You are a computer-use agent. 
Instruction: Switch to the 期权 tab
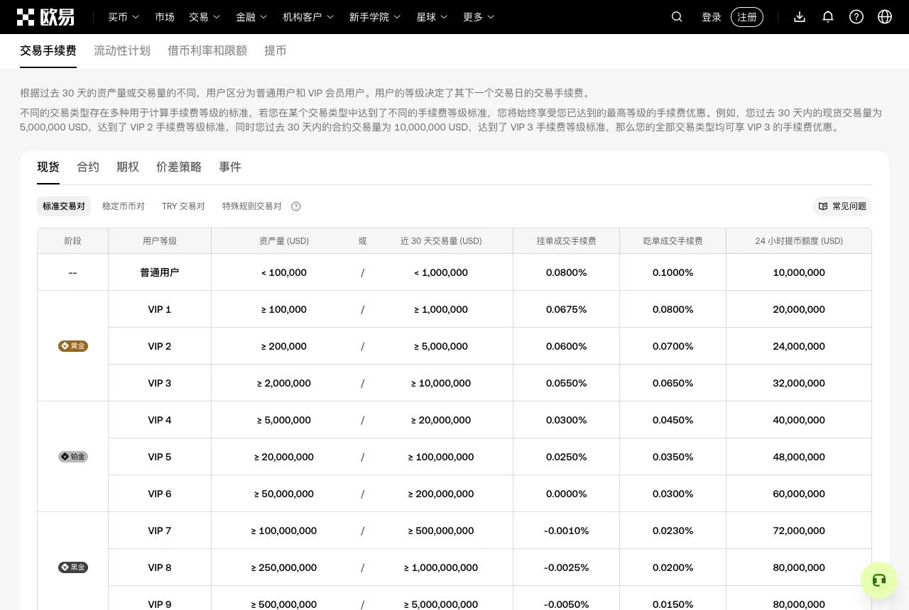pos(128,167)
